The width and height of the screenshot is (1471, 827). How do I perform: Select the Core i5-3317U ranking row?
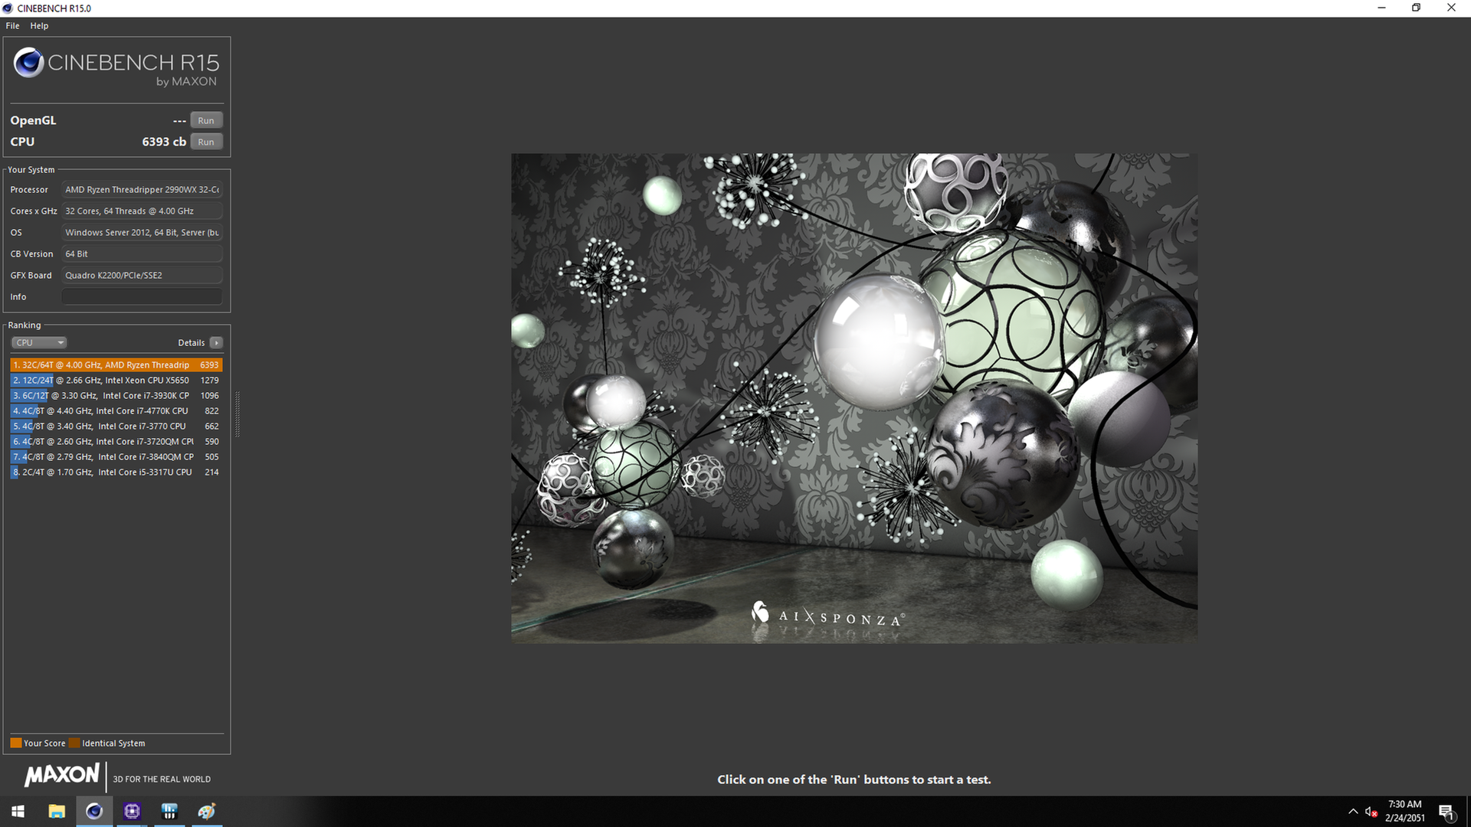116,472
